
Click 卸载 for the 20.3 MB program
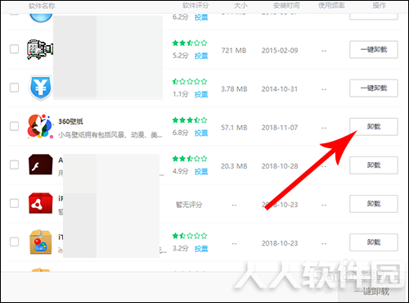(x=374, y=165)
